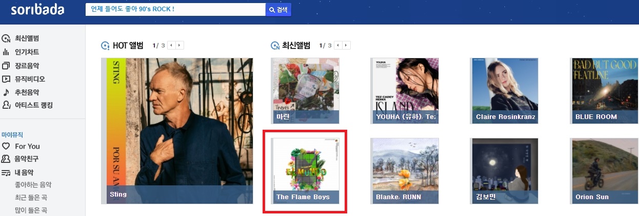Viewport: 639px width, 216px height.
Task: Click the For You heart icon
Action: (x=6, y=147)
